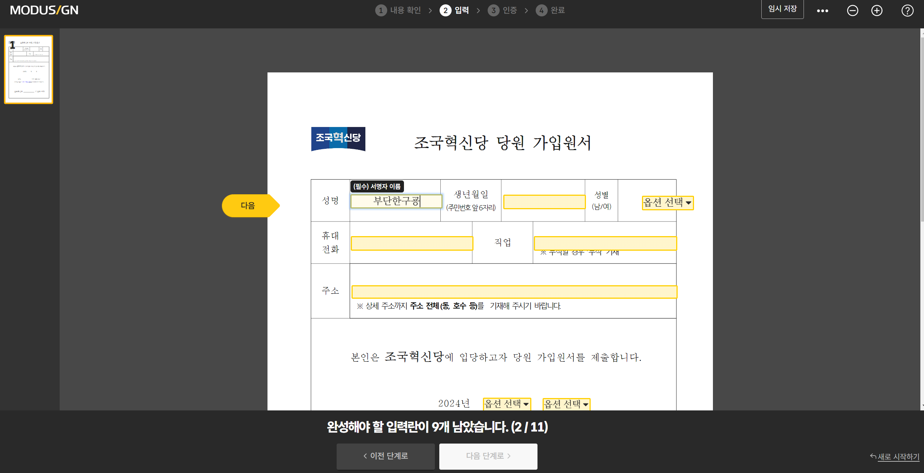Zoom out using the minus icon
This screenshot has width=924, height=473.
[853, 10]
